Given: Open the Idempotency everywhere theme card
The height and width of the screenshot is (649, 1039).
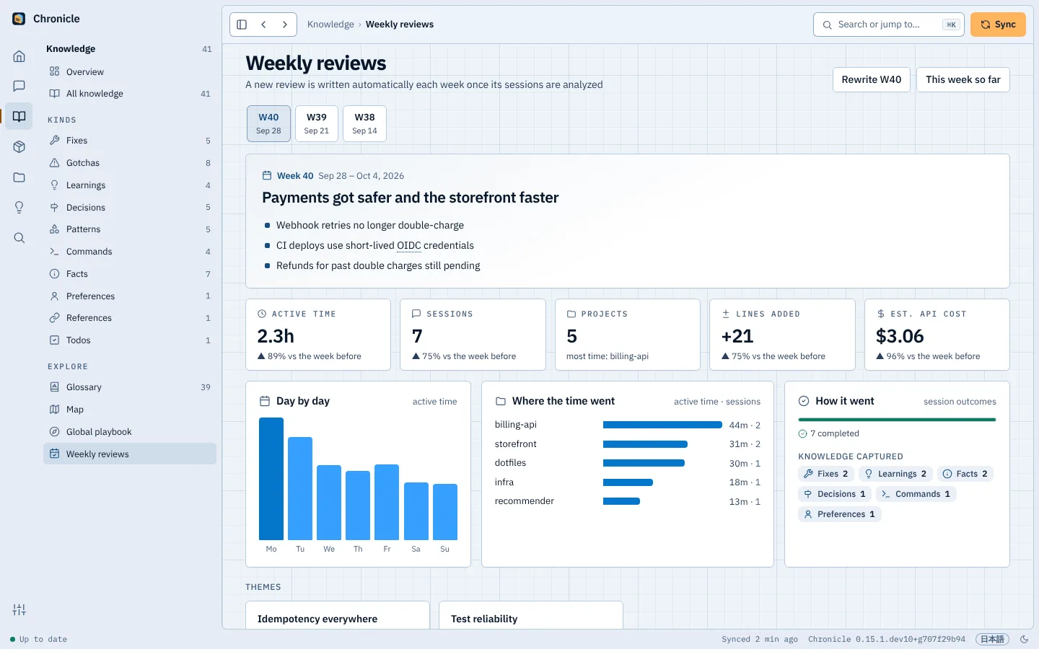Looking at the screenshot, I should [x=338, y=615].
